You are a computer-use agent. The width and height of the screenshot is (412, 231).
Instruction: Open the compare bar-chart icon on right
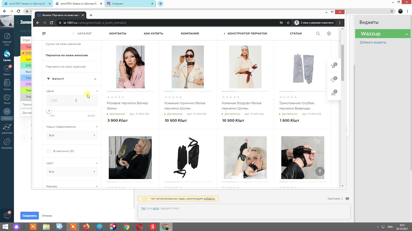(333, 93)
